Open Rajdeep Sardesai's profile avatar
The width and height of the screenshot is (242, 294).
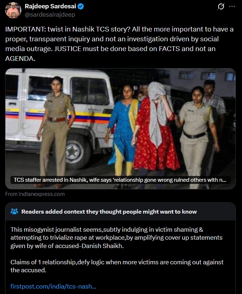(x=13, y=10)
